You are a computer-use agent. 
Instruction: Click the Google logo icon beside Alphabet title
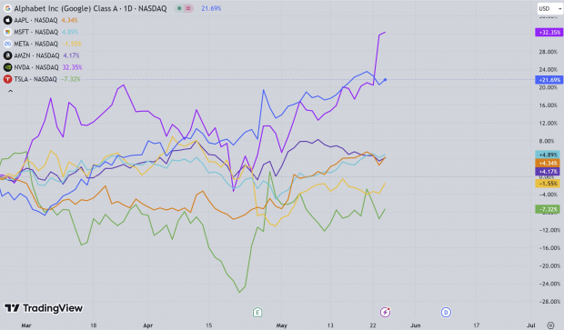click(x=7, y=8)
